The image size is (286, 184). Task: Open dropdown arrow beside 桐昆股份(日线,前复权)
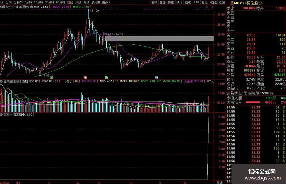(31, 7)
